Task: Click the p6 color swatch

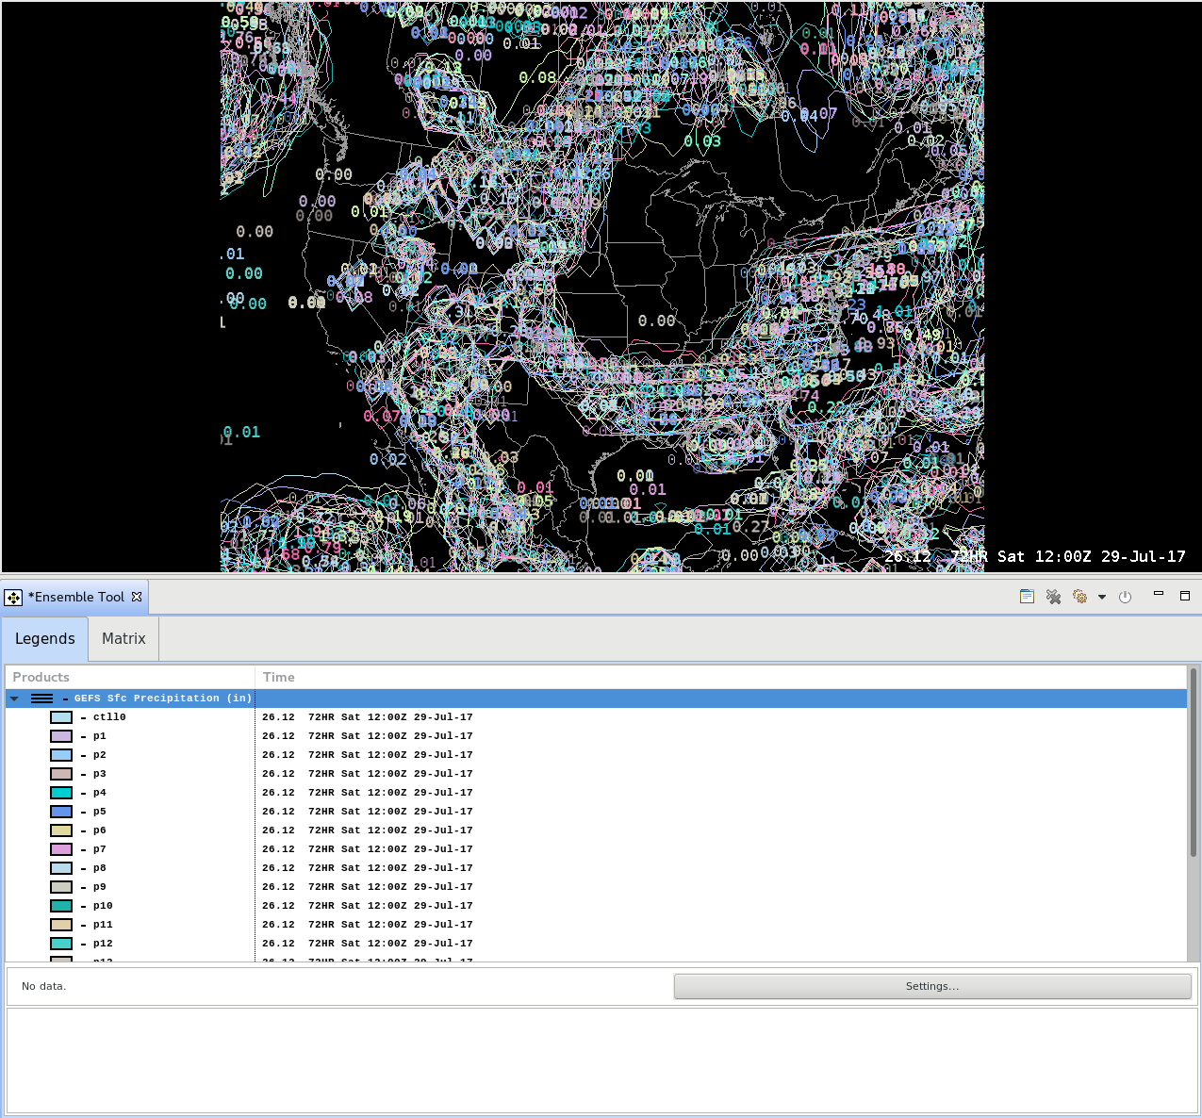Action: coord(61,830)
